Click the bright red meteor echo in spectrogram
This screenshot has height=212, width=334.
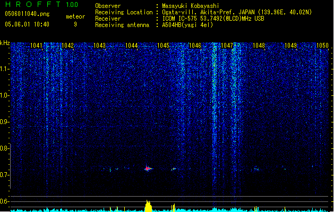[148, 169]
